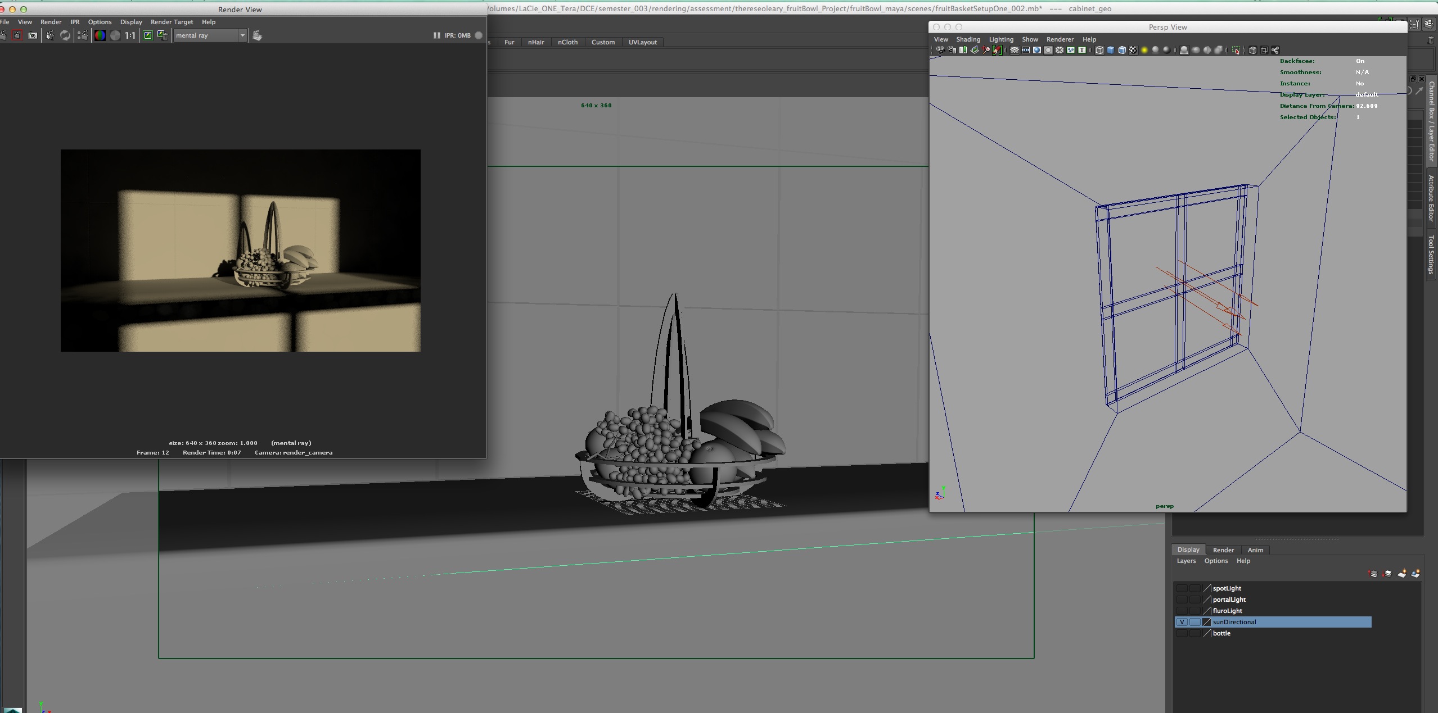The width and height of the screenshot is (1438, 713).
Task: Toggle visibility of the sunDirectional layer
Action: (1182, 622)
